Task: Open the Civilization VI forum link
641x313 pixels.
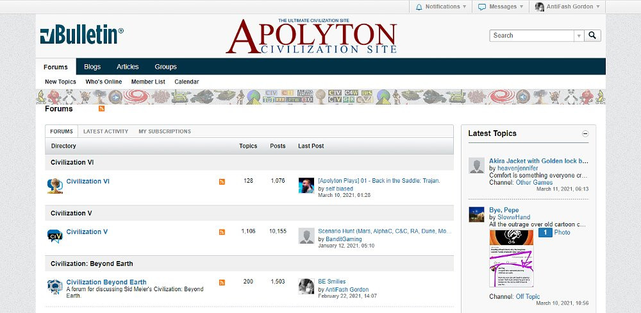Action: (x=88, y=182)
